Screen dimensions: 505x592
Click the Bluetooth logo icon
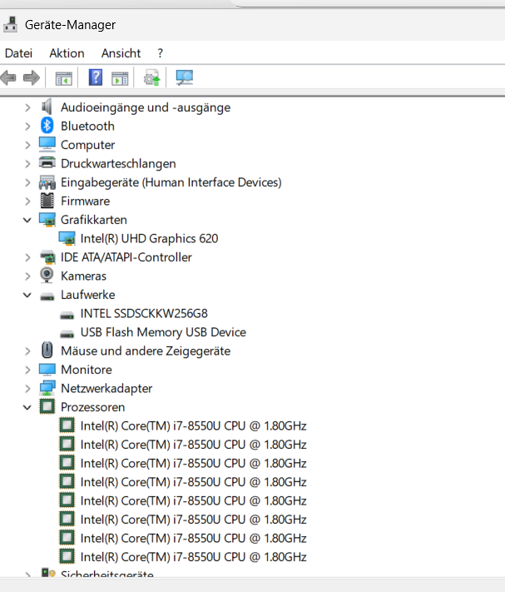(47, 126)
